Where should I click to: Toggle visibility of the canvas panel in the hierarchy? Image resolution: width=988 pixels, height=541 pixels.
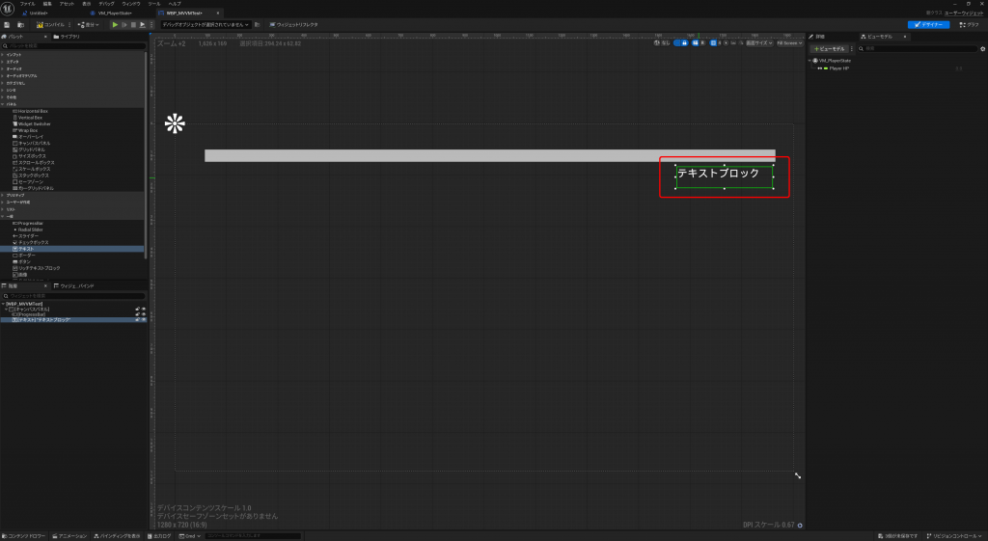tap(144, 309)
